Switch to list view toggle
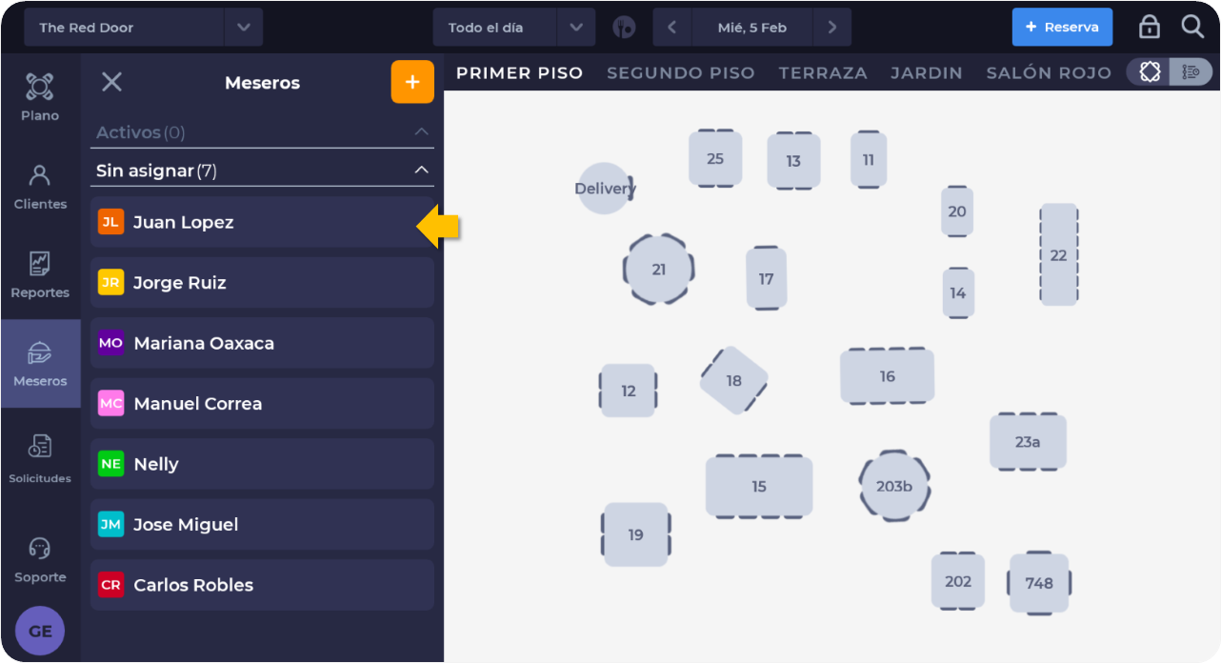The height and width of the screenshot is (663, 1221). pyautogui.click(x=1191, y=71)
